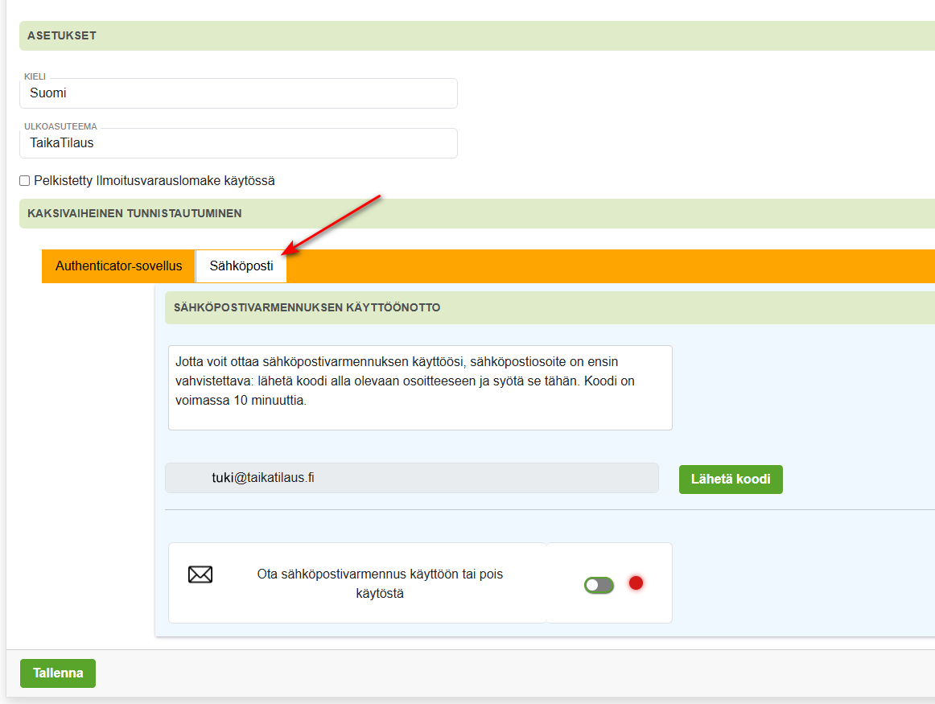Toggle email verification switch on
Image resolution: width=935 pixels, height=704 pixels.
pos(599,586)
